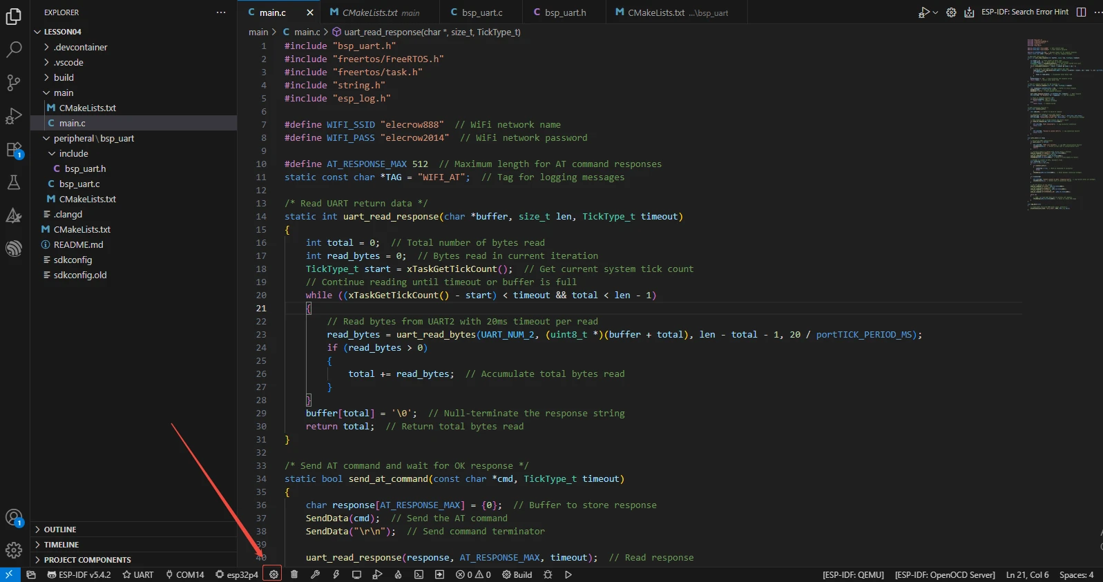Screen dimensions: 1103x582
Task: Expand the OUTLINE section
Action: tap(60, 530)
